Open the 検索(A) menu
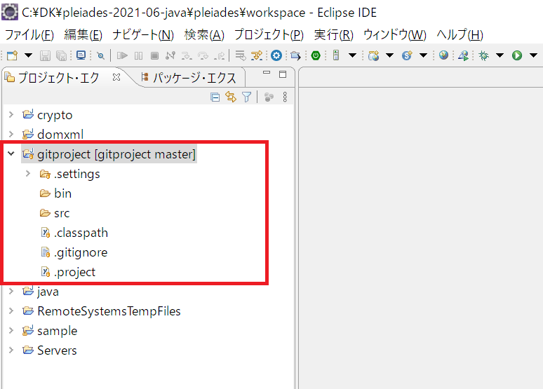This screenshot has height=389, width=543. coord(204,34)
